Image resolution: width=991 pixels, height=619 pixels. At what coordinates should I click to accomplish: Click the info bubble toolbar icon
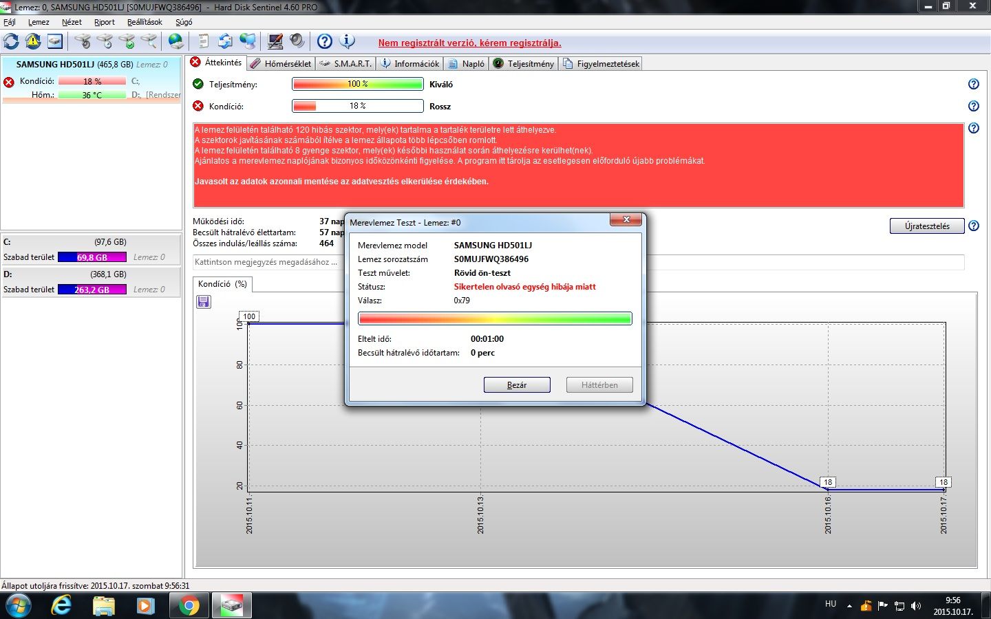pos(348,41)
